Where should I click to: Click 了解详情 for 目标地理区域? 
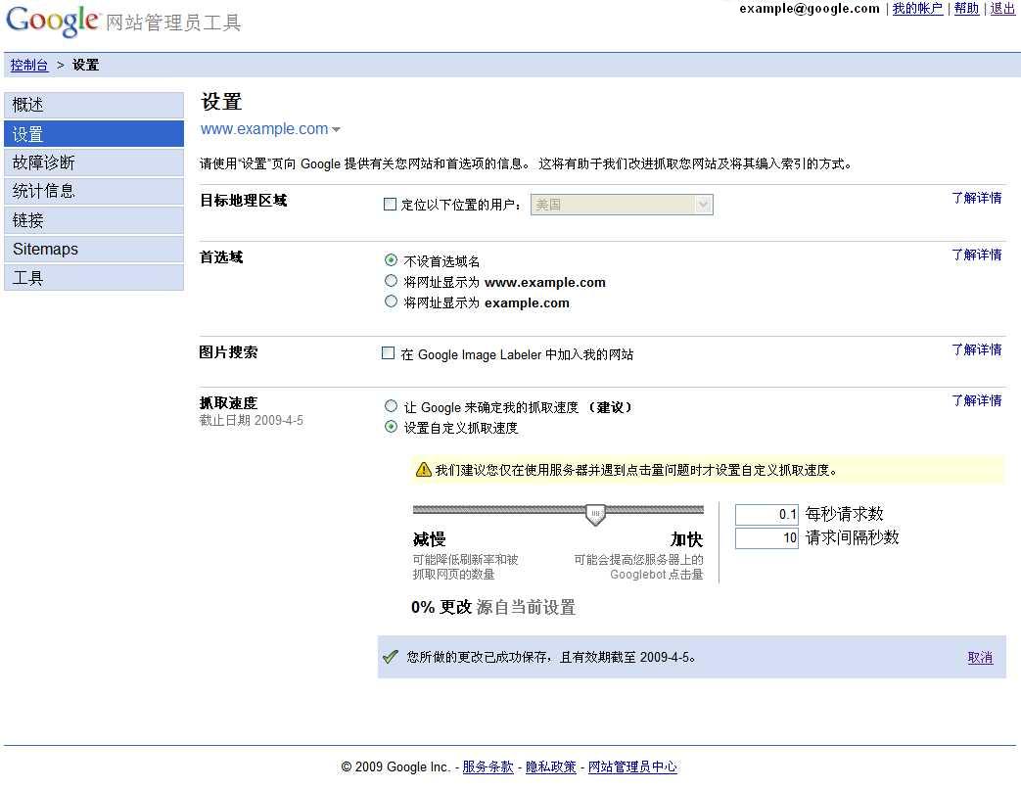pyautogui.click(x=977, y=198)
